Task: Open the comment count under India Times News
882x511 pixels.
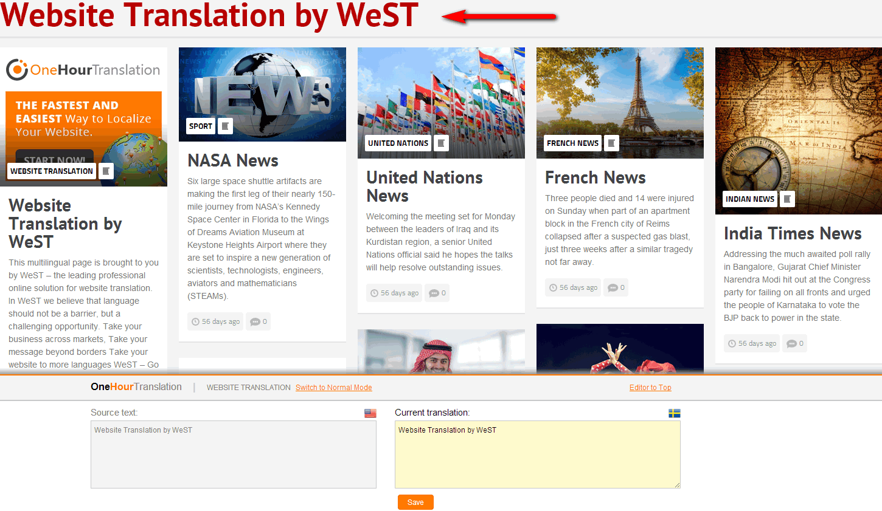Action: (x=795, y=343)
